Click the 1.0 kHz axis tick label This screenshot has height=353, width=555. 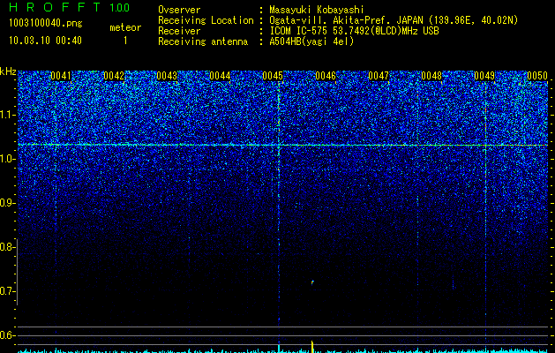(x=6, y=159)
